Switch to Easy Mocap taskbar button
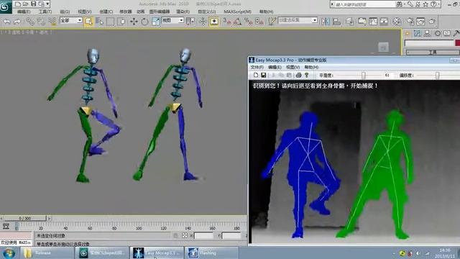This screenshot has width=460, height=259. point(157,253)
